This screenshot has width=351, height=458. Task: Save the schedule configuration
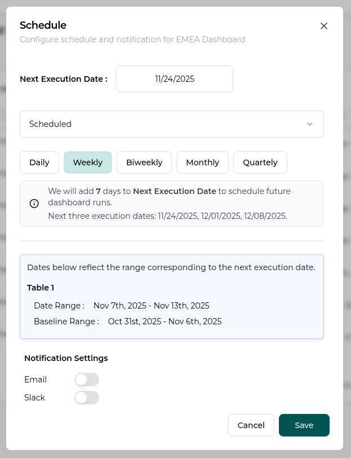click(x=304, y=425)
